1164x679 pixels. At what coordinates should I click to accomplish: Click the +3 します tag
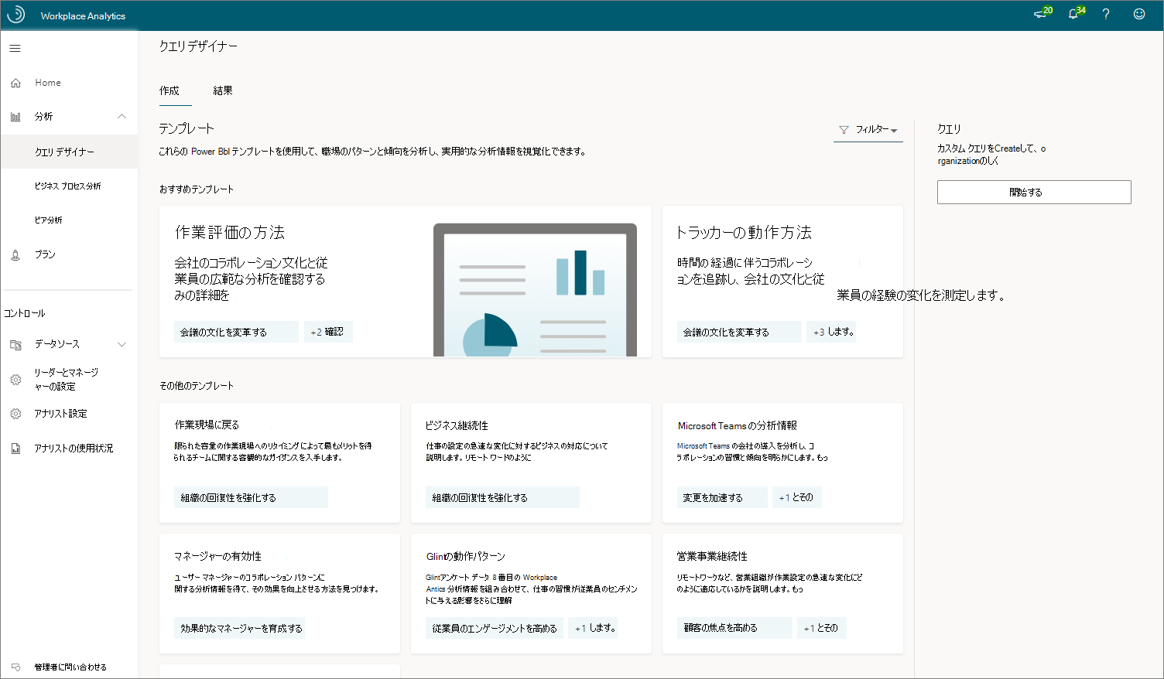tap(831, 332)
